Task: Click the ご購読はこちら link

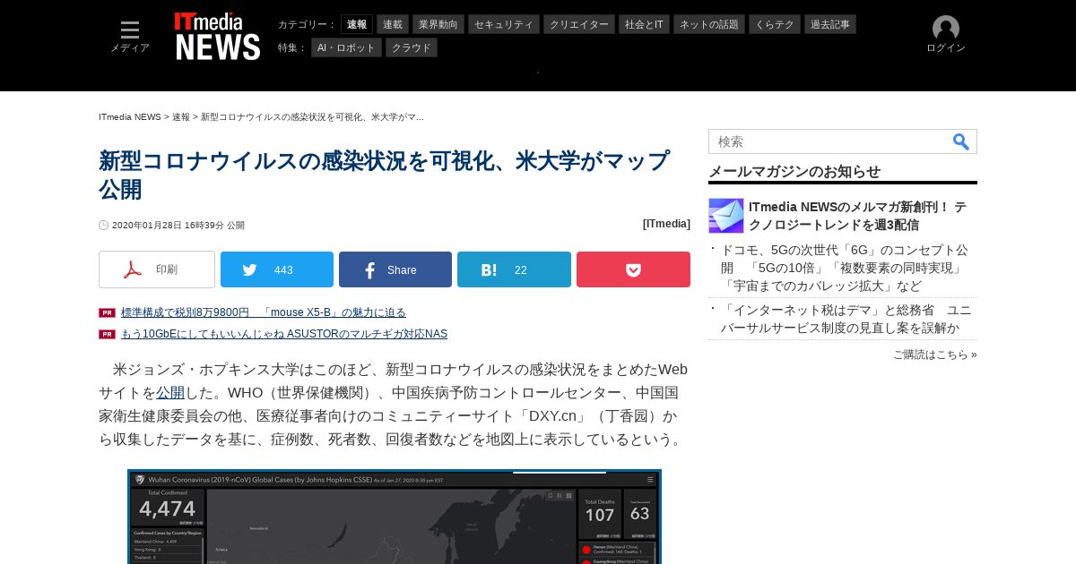Action: tap(935, 355)
